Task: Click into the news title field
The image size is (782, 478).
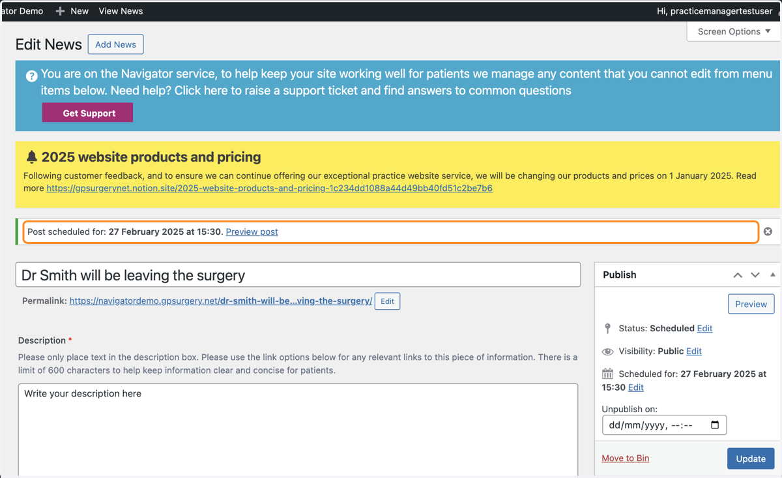Action: point(298,275)
